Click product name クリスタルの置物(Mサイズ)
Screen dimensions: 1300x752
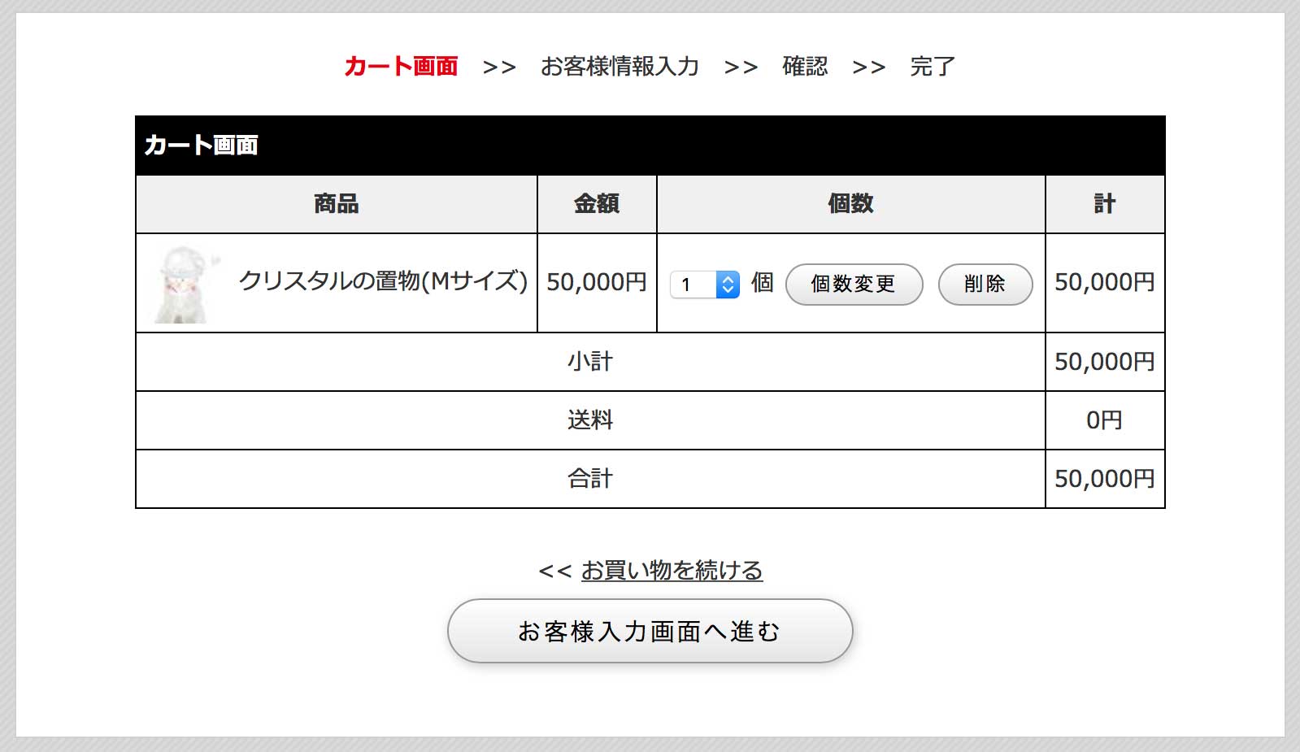[383, 281]
